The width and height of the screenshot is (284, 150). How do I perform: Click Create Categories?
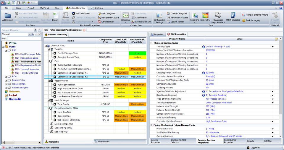tap(177, 13)
